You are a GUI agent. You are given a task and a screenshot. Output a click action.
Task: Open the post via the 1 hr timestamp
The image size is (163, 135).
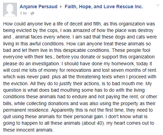[x=23, y=13]
